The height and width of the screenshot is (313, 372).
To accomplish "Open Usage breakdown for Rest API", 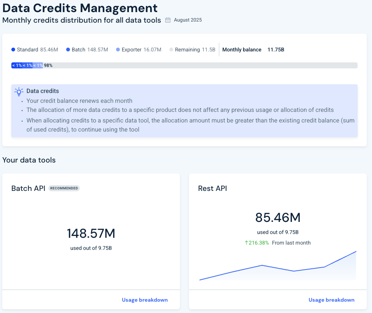I will coord(331,300).
